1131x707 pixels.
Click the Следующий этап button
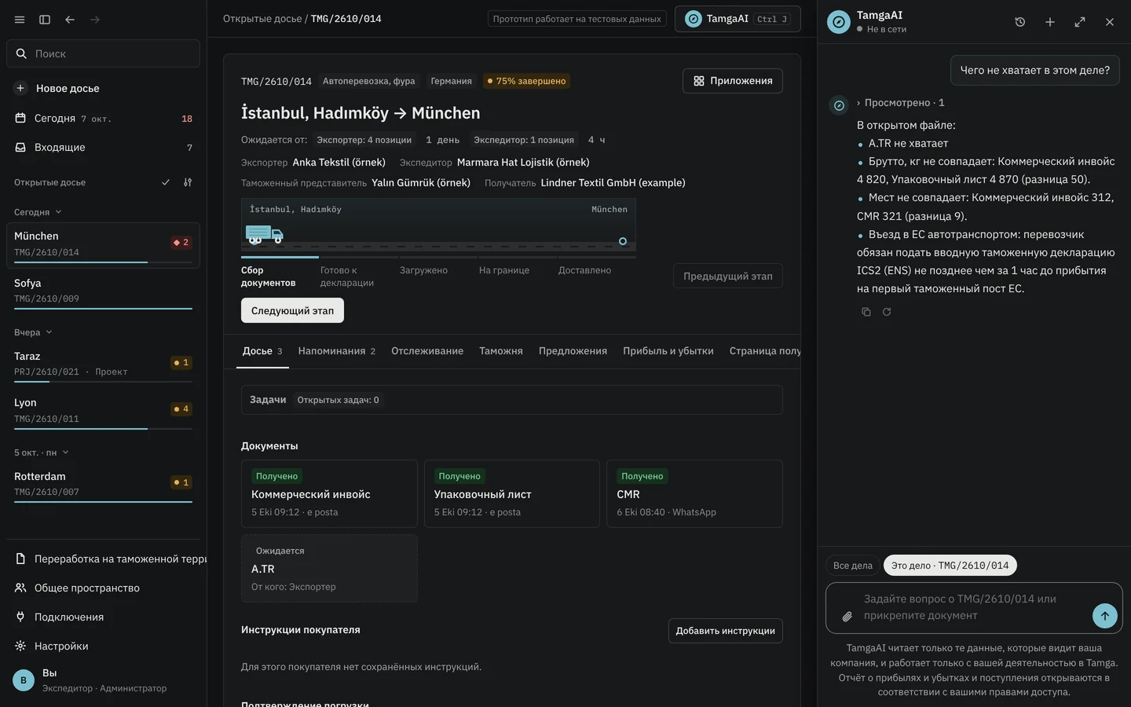292,310
